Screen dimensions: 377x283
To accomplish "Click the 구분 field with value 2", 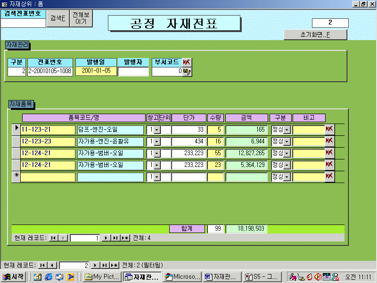I will pyautogui.click(x=16, y=72).
